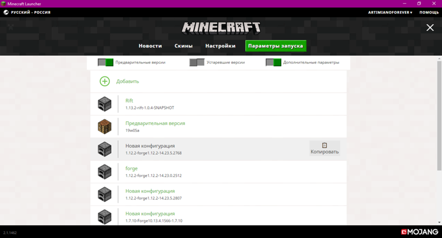This screenshot has width=442, height=238.
Task: Switch to the Настройки tab
Action: (x=220, y=46)
